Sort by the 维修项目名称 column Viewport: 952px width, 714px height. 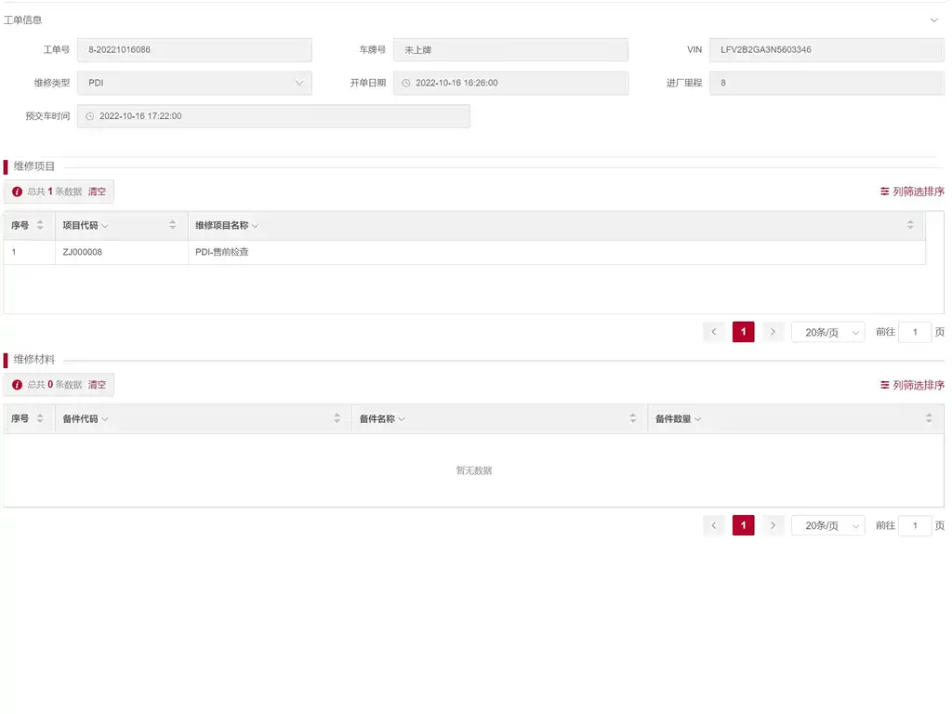[x=910, y=225]
